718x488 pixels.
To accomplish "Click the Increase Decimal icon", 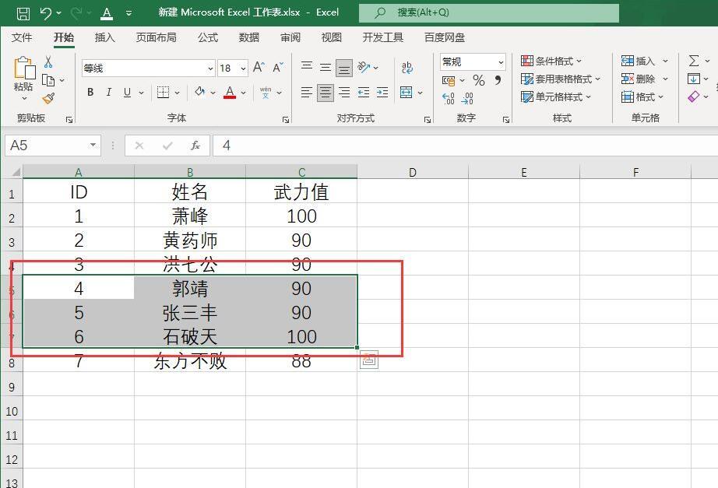I will click(x=449, y=98).
